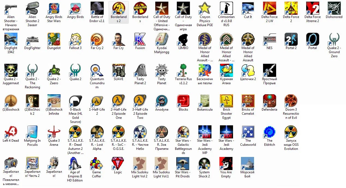
Task: Open the Terraria Rus v1.1.2 tree icon
Action: point(183,70)
